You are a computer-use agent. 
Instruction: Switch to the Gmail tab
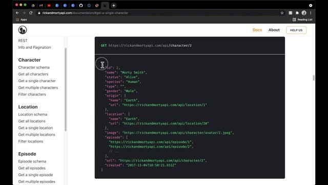[41, 6]
